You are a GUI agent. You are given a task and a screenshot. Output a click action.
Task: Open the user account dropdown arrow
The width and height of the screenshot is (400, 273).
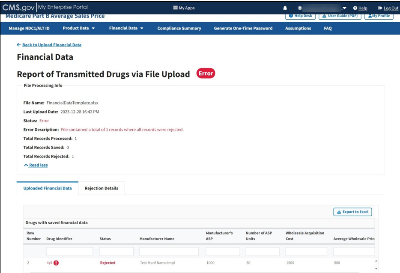point(344,8)
